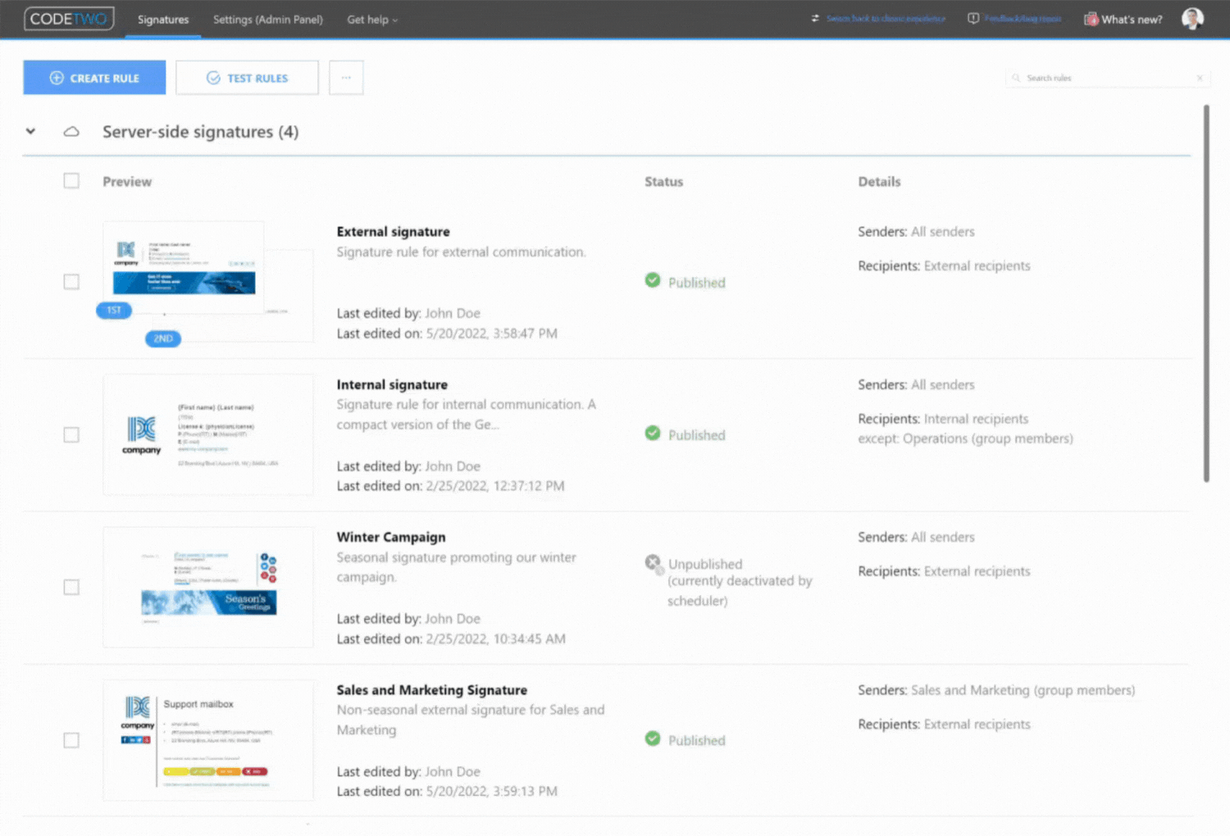Click the Status column header

click(663, 182)
